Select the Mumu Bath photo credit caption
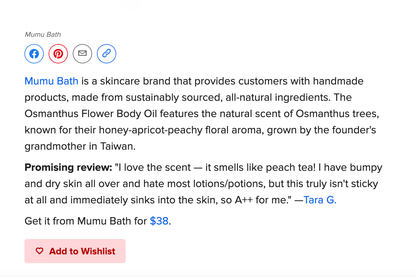Viewport: 416px width, 277px height. click(x=42, y=34)
